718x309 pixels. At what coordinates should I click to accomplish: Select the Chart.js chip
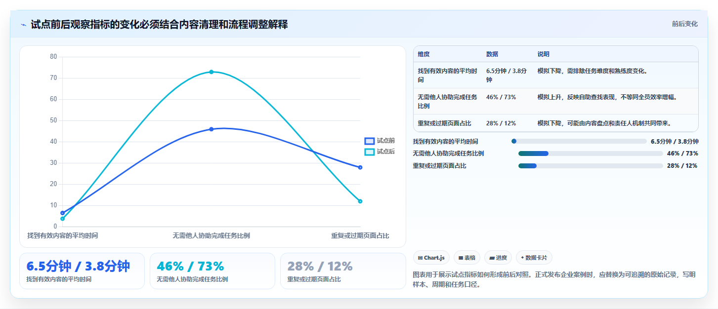coord(431,258)
